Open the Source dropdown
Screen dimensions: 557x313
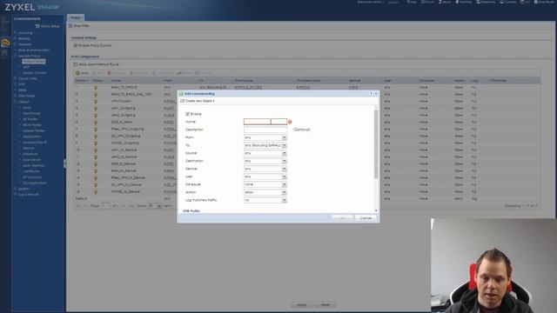click(285, 153)
